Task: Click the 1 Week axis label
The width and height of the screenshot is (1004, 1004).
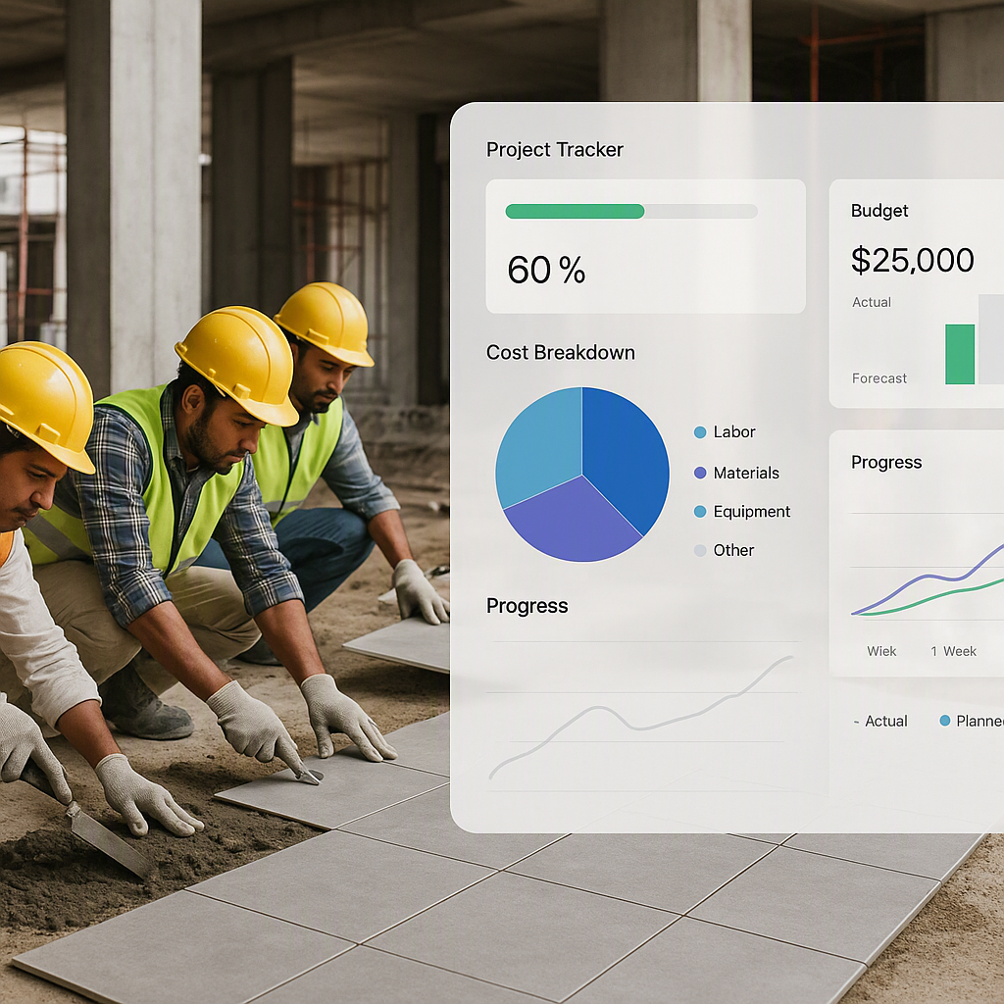Action: click(x=953, y=651)
